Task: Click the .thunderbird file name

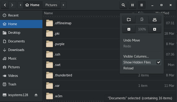Action: pyautogui.click(x=63, y=75)
